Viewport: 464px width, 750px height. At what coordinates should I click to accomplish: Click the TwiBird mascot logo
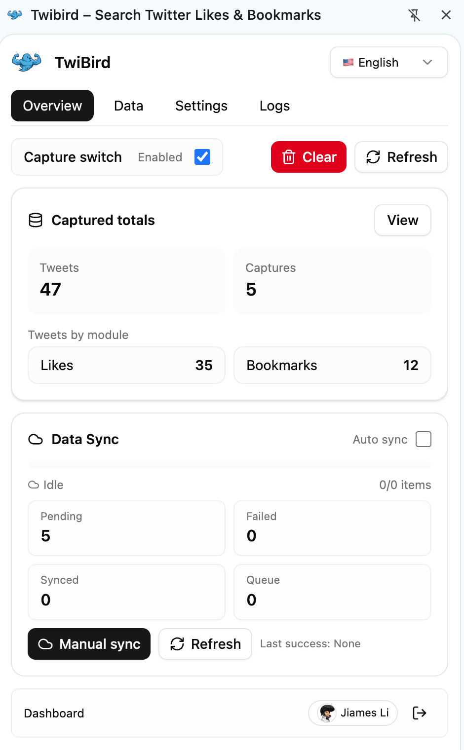[x=27, y=62]
